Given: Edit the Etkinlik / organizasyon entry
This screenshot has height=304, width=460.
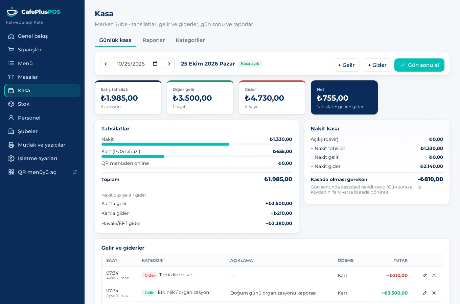Looking at the screenshot, I should pyautogui.click(x=424, y=293).
